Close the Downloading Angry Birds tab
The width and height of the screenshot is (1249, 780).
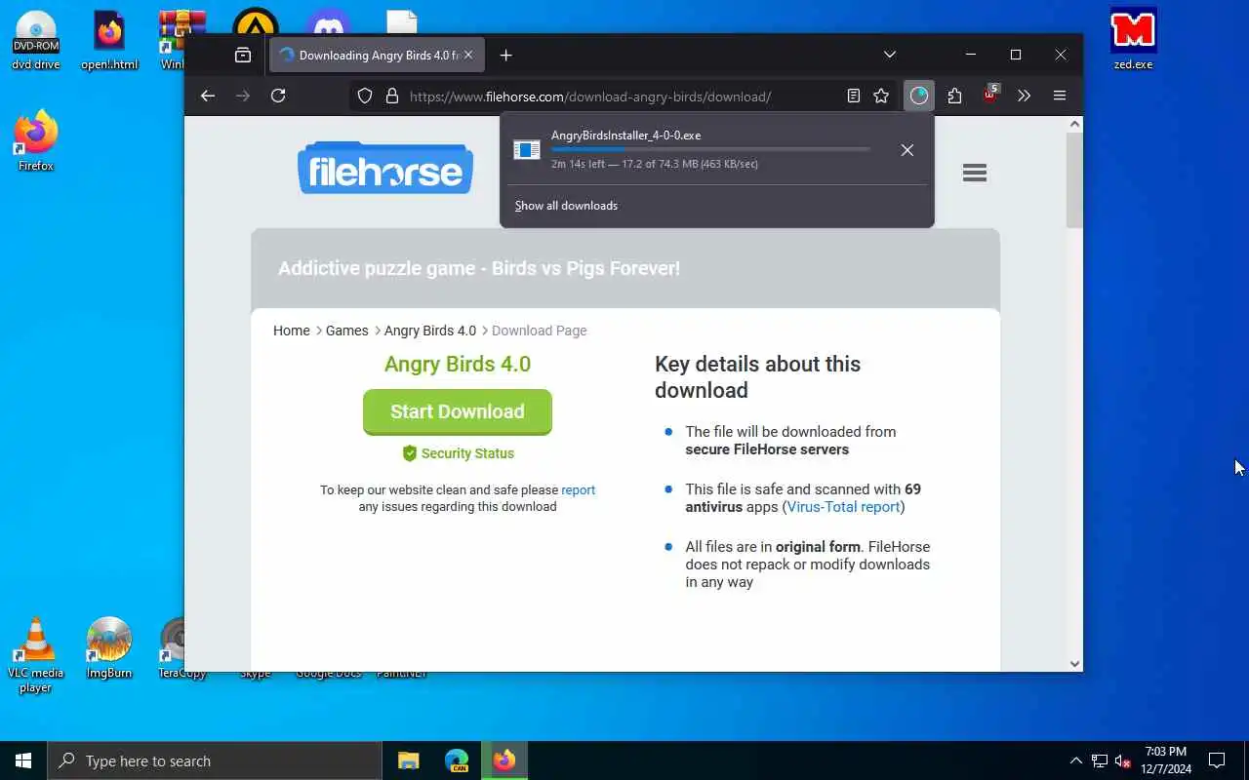coord(467,56)
